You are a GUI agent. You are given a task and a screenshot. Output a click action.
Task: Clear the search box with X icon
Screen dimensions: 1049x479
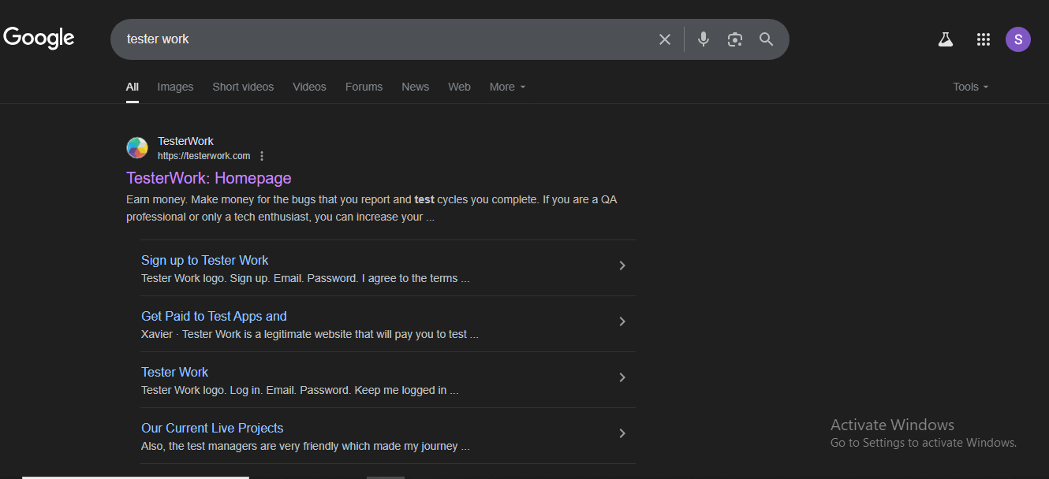pos(665,39)
